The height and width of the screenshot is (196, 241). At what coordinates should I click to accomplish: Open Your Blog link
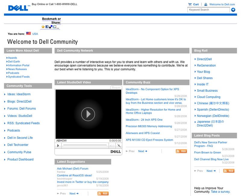[203, 72]
